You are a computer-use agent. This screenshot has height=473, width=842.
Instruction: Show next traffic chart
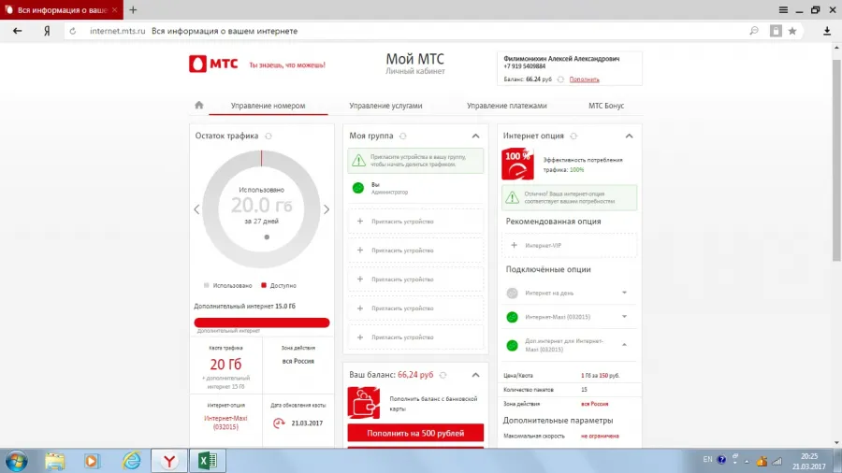click(x=327, y=209)
